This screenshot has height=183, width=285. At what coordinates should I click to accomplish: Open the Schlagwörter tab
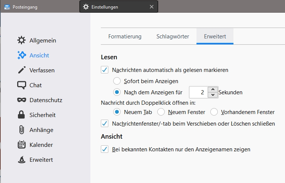173,37
